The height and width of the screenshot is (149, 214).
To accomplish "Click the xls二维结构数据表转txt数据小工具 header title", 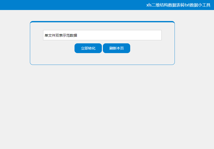I will click(178, 5).
